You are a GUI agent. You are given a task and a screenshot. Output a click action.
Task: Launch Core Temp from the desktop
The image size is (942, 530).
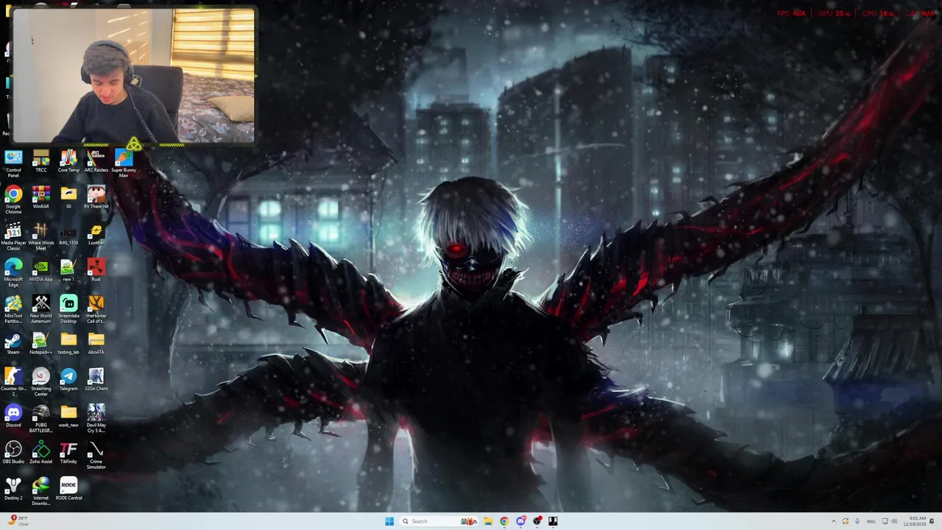pos(68,161)
